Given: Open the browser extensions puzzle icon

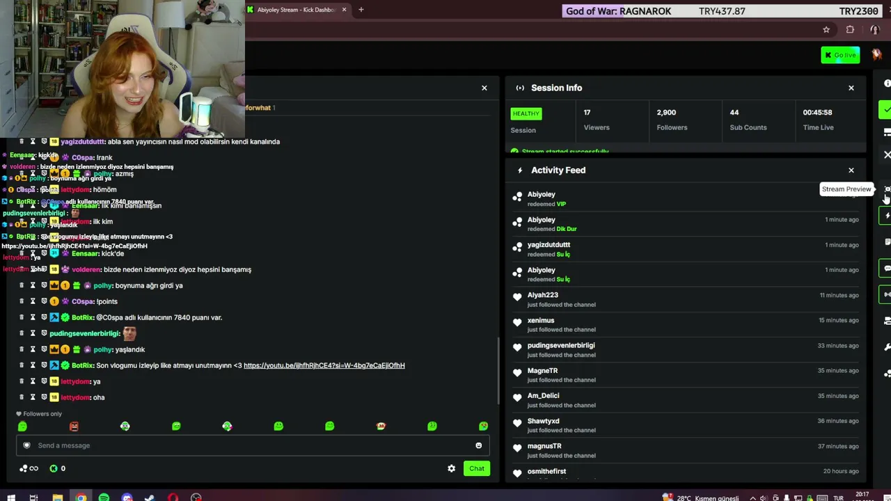Looking at the screenshot, I should click(x=850, y=30).
